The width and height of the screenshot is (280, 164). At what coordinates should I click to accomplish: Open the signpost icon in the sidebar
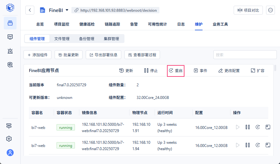[x=9, y=126]
